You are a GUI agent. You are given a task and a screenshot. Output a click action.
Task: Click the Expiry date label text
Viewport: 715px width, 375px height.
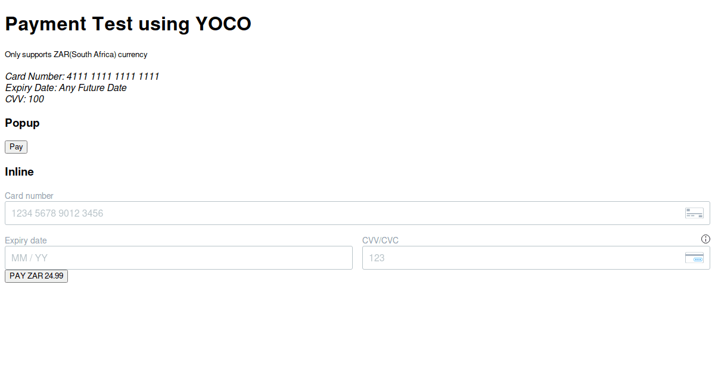click(x=26, y=240)
